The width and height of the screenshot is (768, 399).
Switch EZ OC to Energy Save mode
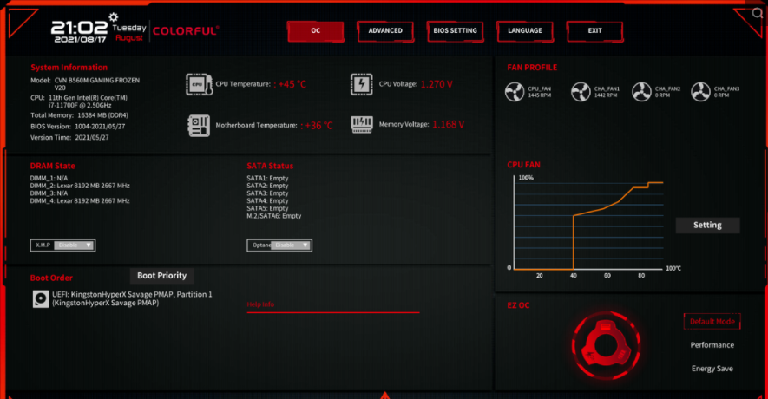coord(712,369)
